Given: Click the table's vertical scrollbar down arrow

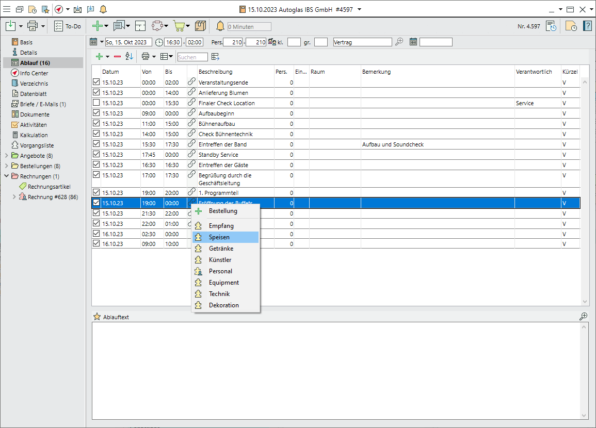Looking at the screenshot, I should (x=585, y=302).
